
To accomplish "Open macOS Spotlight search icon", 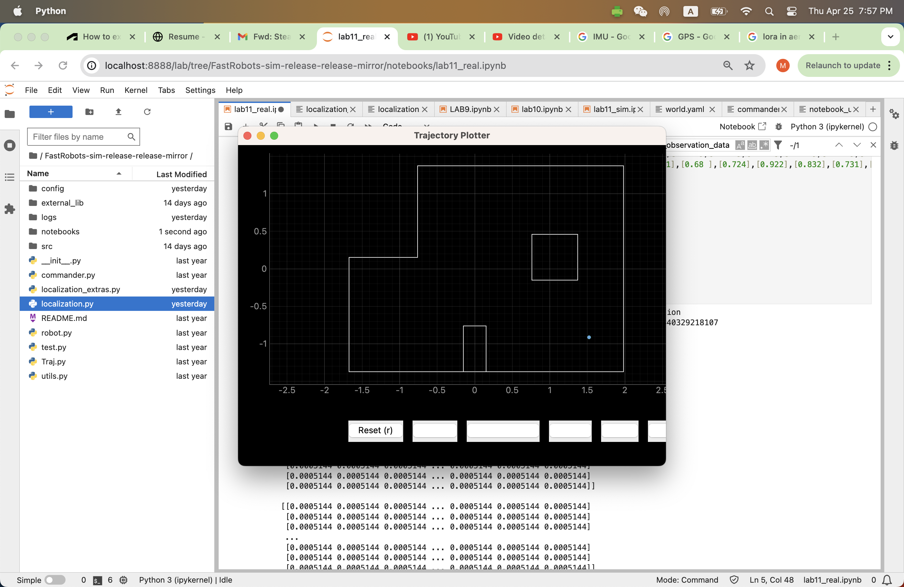I will [x=769, y=11].
